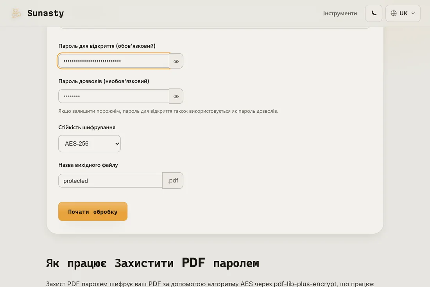Click the Стійкість шифрування label
This screenshot has width=430, height=287.
87,127
